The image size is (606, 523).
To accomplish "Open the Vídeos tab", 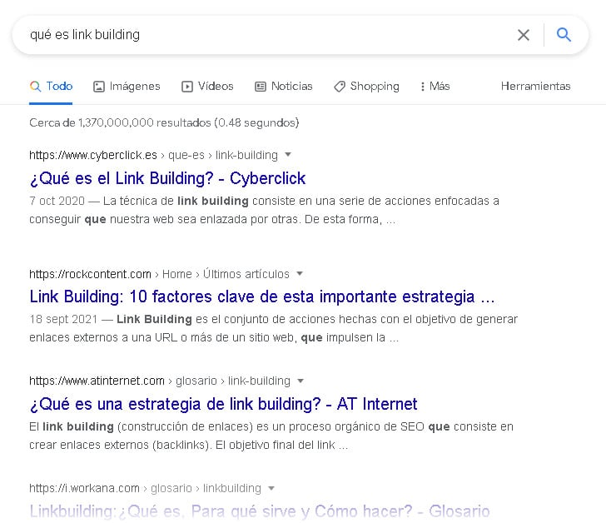I will 207,87.
